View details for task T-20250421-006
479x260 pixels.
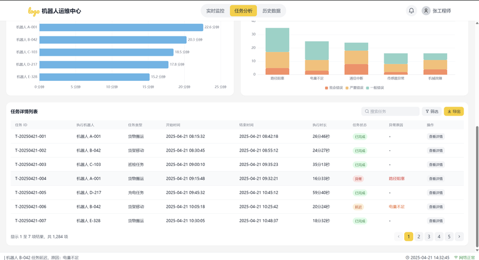[x=436, y=207]
